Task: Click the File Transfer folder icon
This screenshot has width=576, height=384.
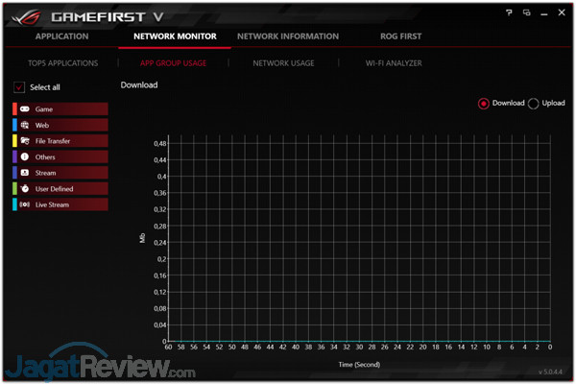Action: pos(25,141)
